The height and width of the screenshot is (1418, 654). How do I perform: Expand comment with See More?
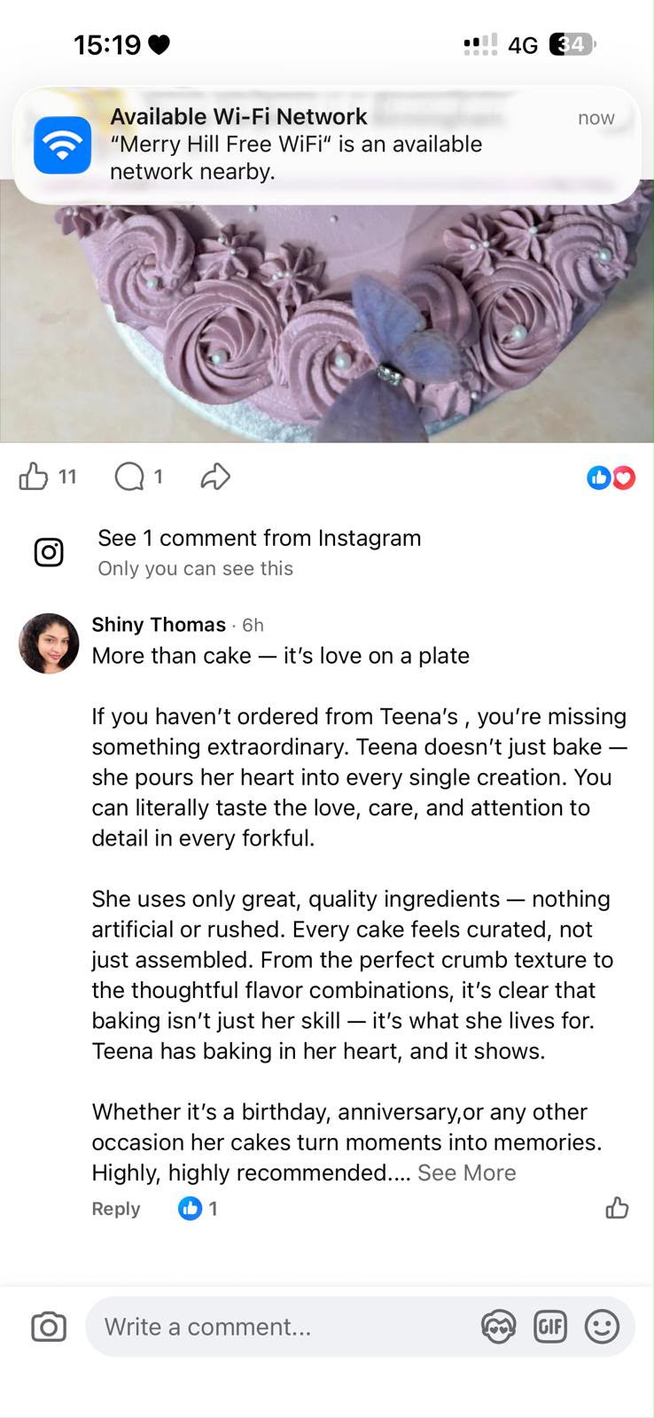tap(466, 1173)
